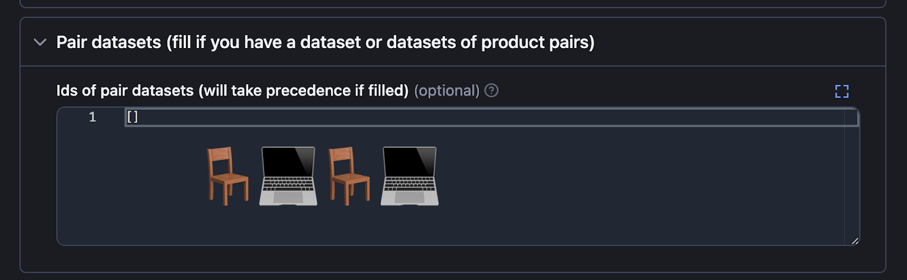Viewport: 907px width, 280px height.
Task: Click the collapsed panel edge above Pair datasets
Action: [x=452, y=5]
